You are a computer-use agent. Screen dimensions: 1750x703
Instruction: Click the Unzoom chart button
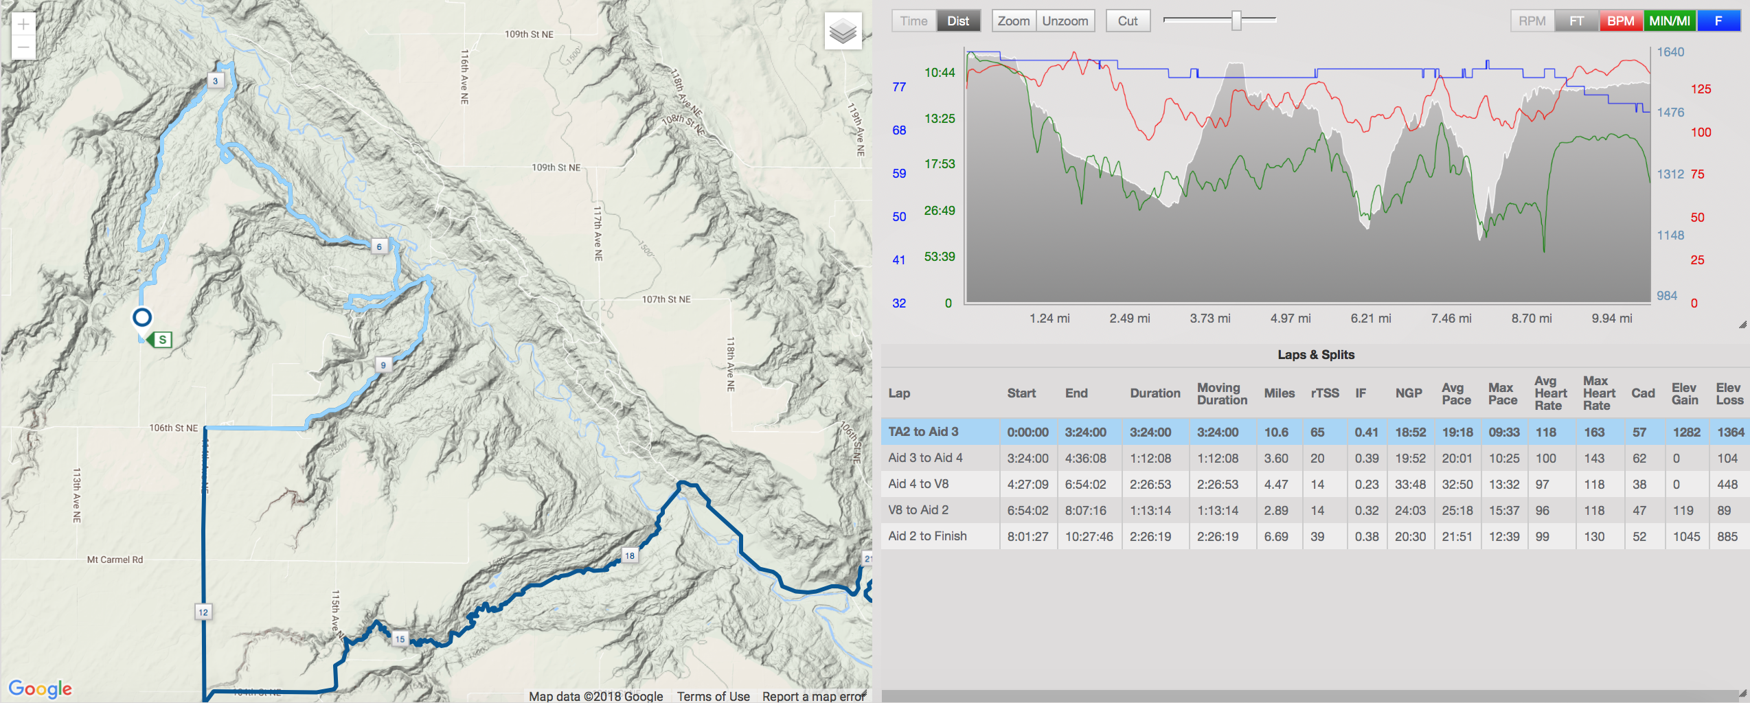pos(1065,21)
